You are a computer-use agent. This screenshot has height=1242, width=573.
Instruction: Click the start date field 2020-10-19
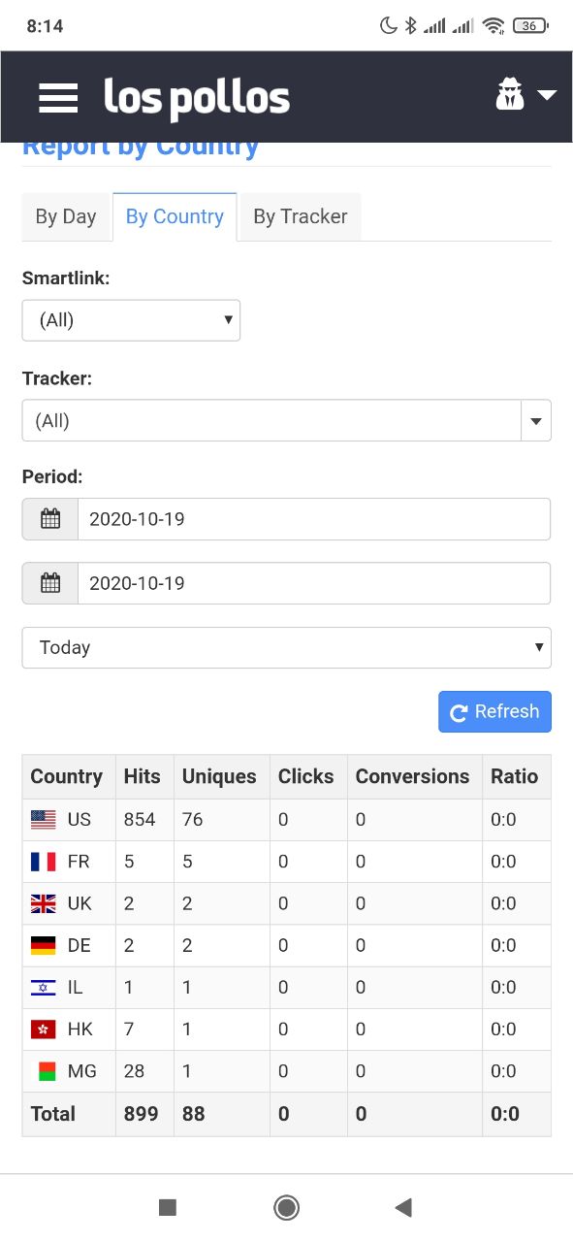314,519
